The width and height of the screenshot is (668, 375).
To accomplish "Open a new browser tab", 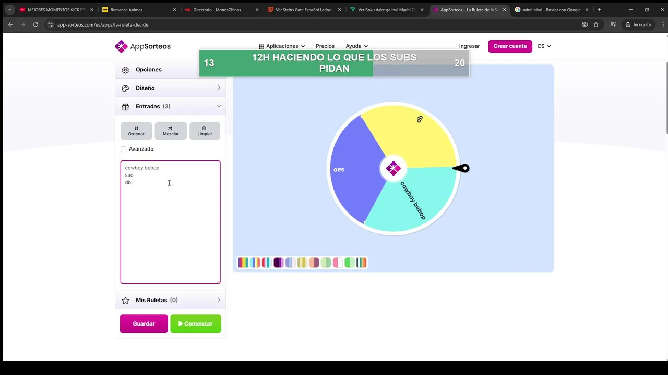I will point(599,10).
